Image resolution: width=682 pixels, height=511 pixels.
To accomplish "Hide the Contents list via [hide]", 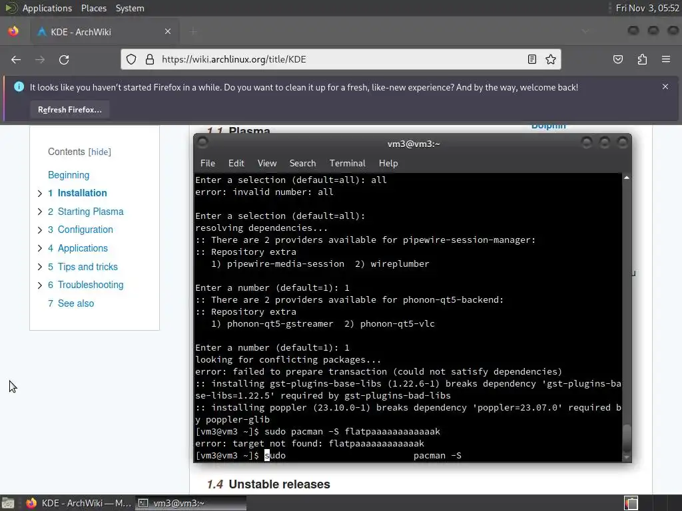I will [x=100, y=152].
